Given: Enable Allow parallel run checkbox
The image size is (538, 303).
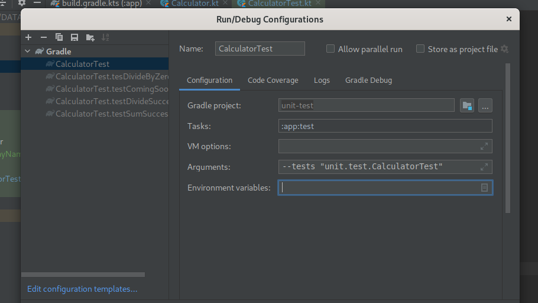Looking at the screenshot, I should pos(330,49).
